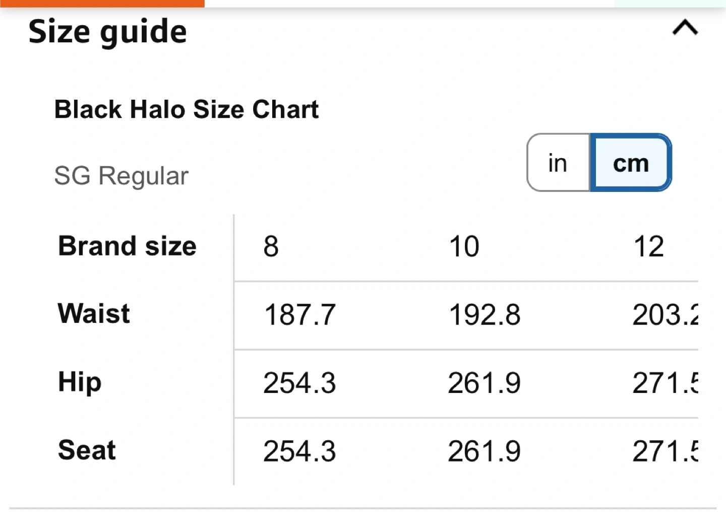
Task: Click the waist value 192.8
Action: click(x=485, y=315)
